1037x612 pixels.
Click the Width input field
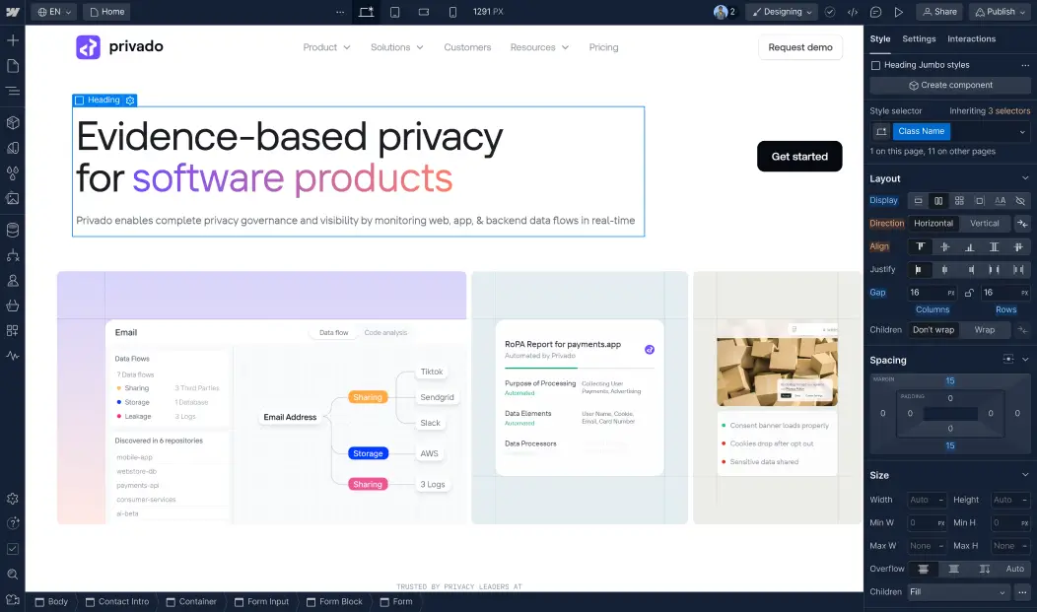(x=927, y=501)
